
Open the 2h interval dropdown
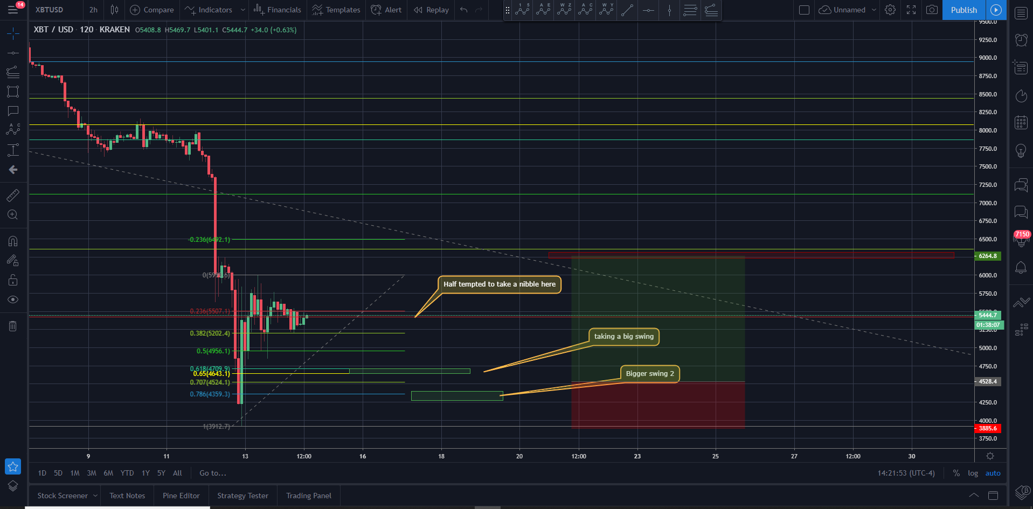(x=93, y=10)
